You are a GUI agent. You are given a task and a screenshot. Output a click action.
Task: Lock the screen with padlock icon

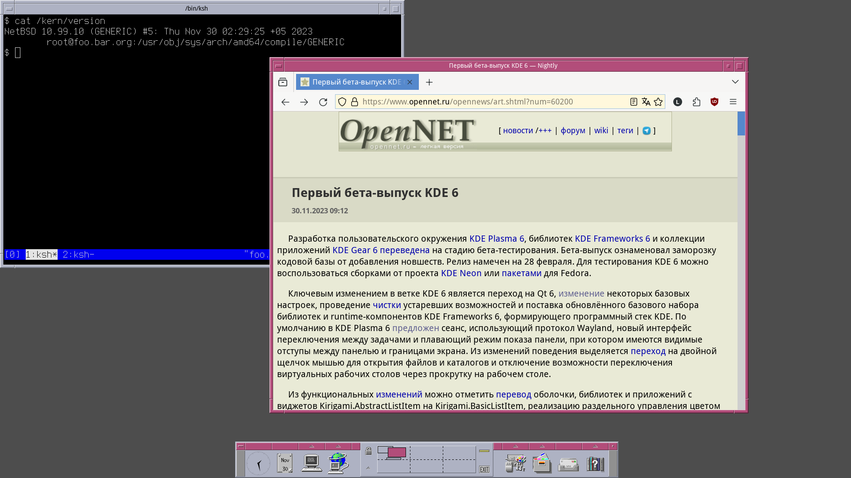pyautogui.click(x=368, y=451)
